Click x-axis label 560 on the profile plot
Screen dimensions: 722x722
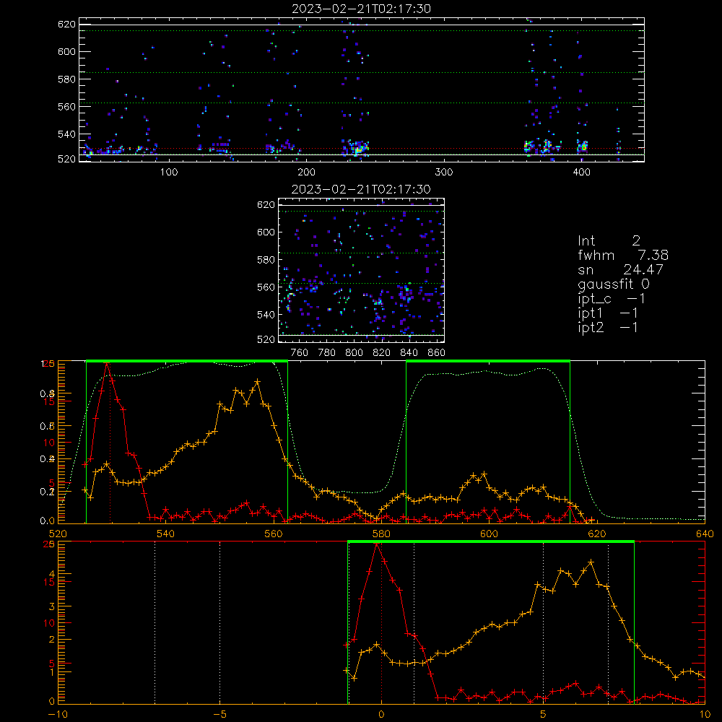click(x=274, y=534)
